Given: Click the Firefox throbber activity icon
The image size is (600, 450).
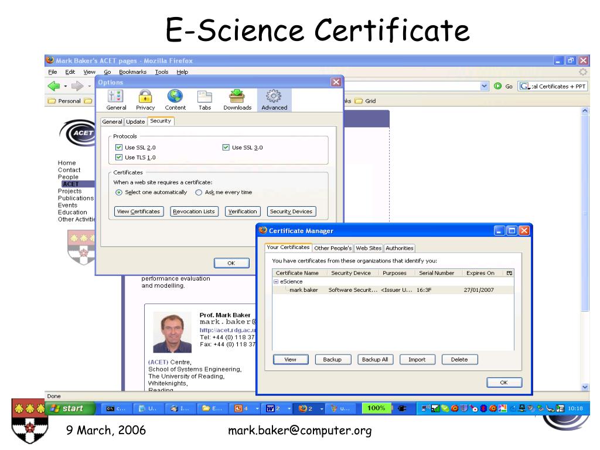Looking at the screenshot, I should coord(583,71).
